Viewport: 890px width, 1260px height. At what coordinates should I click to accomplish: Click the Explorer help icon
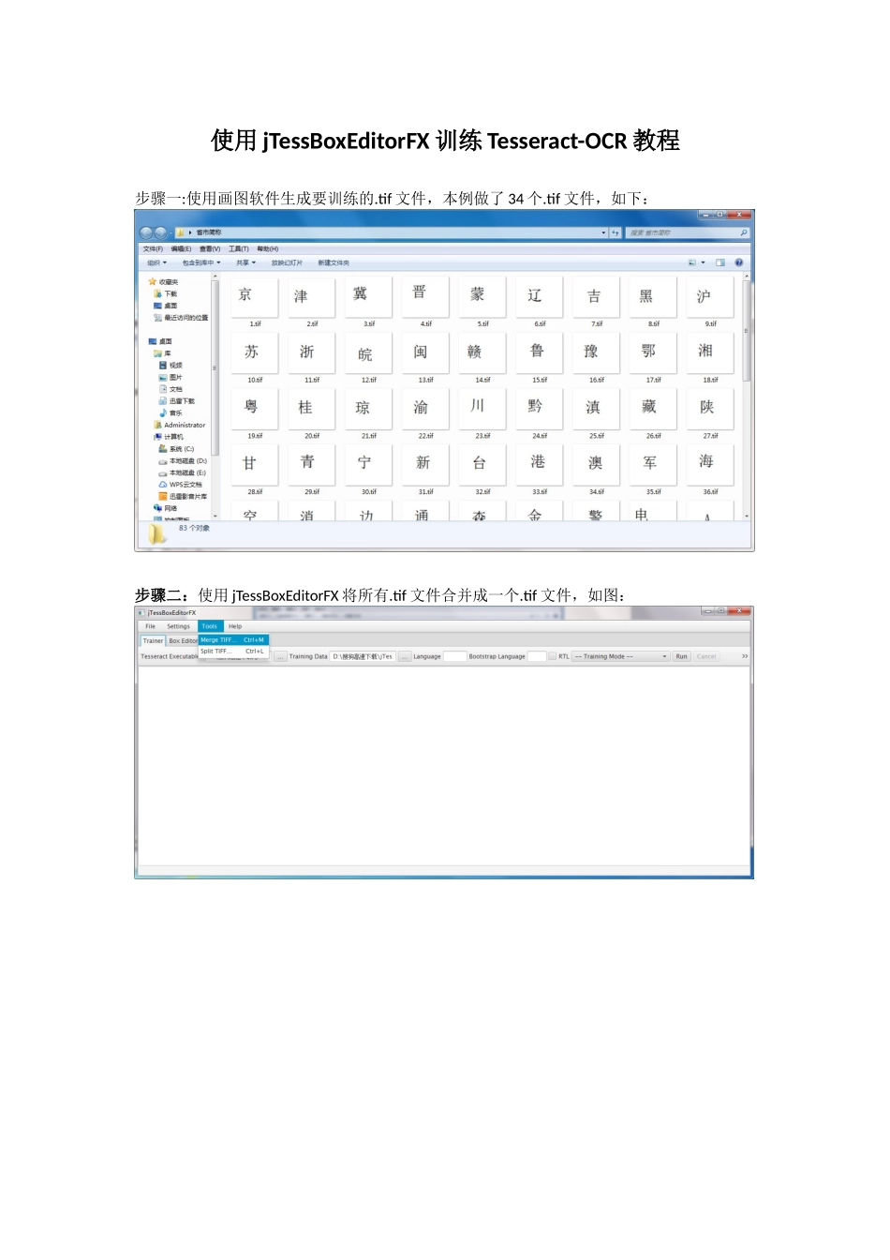click(739, 263)
